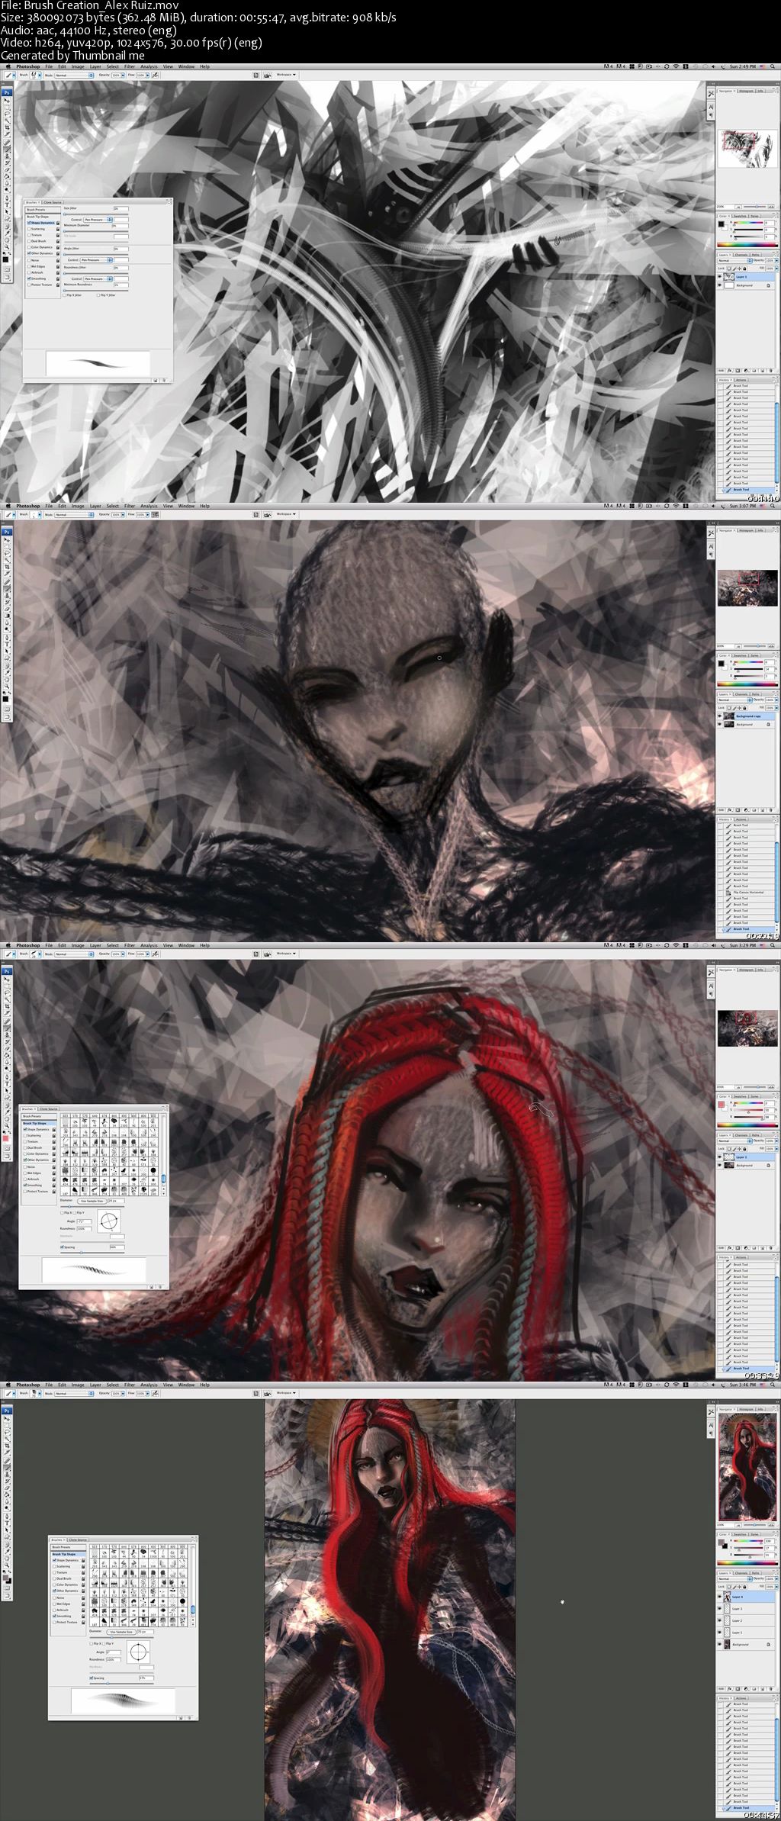Select the Type tool in the 2:49 PM frame
The height and width of the screenshot is (1821, 781).
point(7,204)
